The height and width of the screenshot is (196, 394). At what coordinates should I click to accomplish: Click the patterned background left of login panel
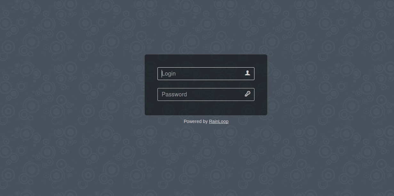tap(72, 85)
